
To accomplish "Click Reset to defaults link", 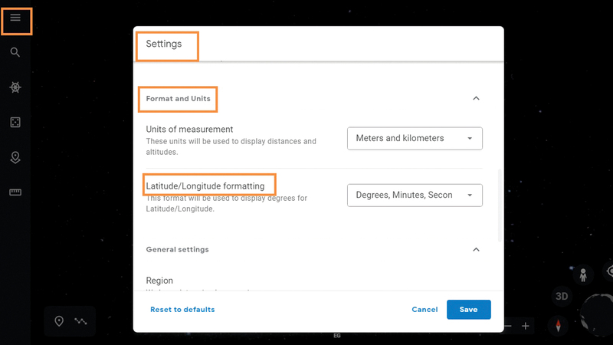I will 182,310.
